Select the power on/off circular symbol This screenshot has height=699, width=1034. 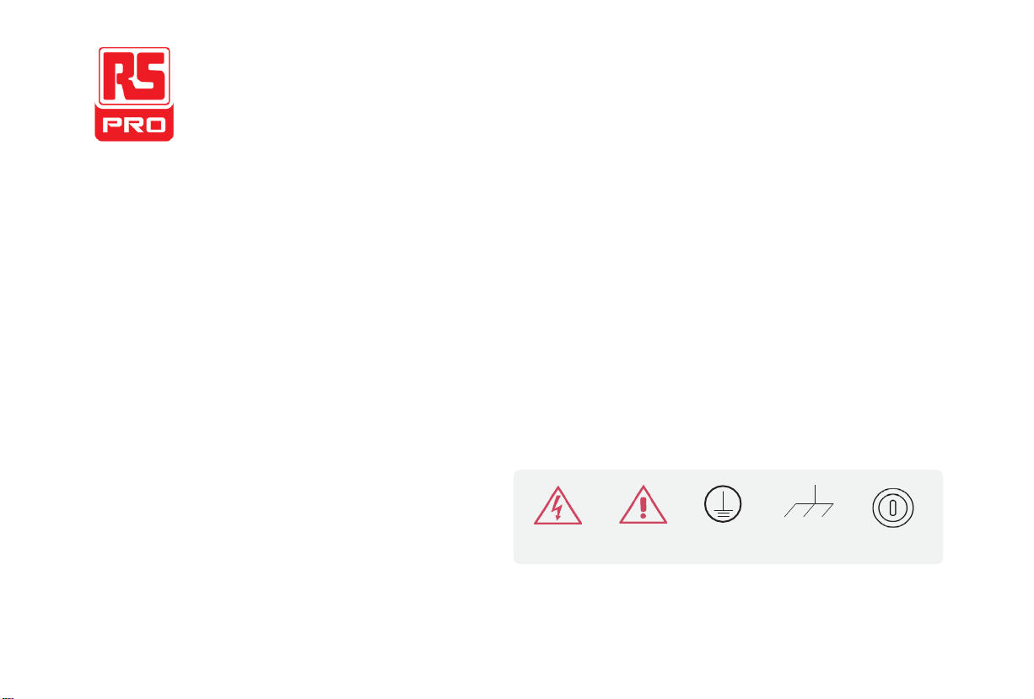[894, 509]
